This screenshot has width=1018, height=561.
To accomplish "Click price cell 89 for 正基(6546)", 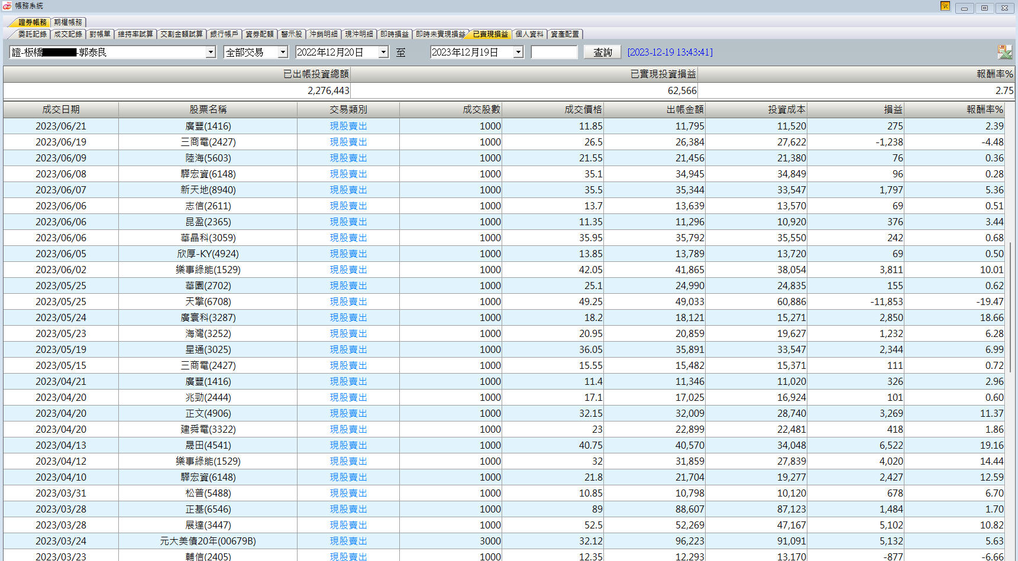I will click(x=597, y=509).
